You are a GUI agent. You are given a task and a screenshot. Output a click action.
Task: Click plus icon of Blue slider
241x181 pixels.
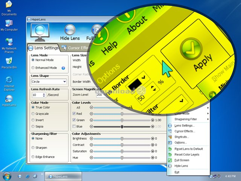coord(153,127)
